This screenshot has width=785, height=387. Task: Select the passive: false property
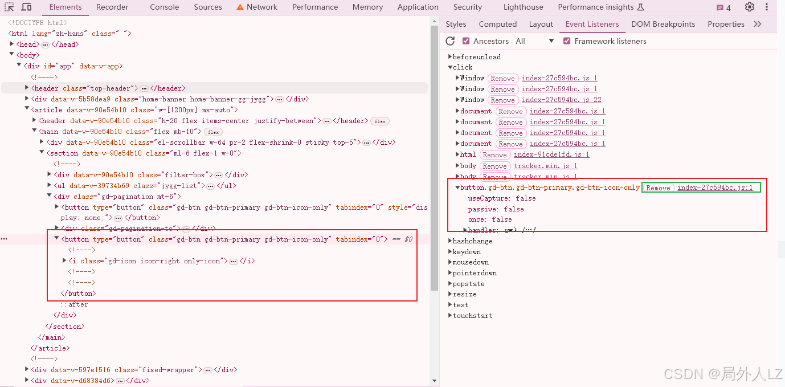click(496, 209)
